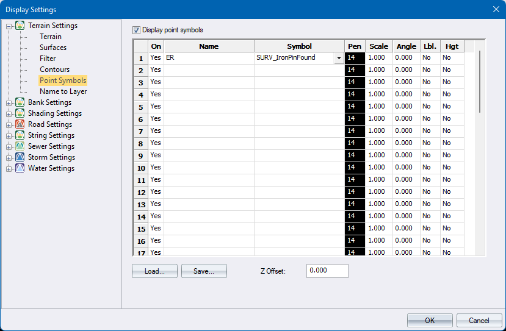This screenshot has width=506, height=331.
Task: Click the String Settings icon
Action: tap(20, 135)
